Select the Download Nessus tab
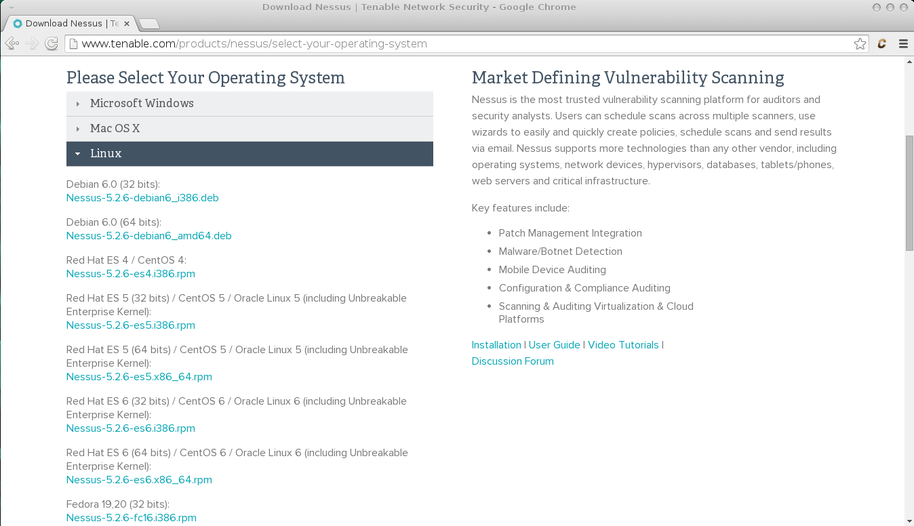 point(71,23)
